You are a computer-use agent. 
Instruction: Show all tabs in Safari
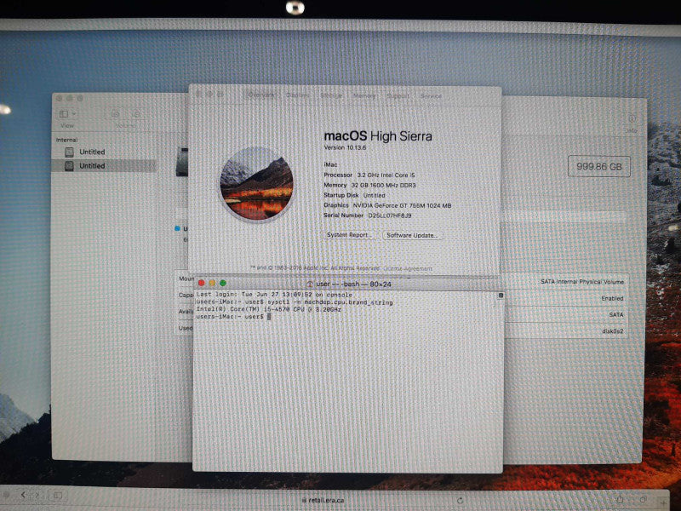point(644,500)
